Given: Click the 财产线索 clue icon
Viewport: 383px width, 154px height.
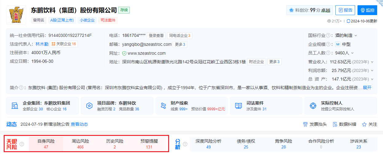Looking at the screenshot, I should click(x=163, y=106).
